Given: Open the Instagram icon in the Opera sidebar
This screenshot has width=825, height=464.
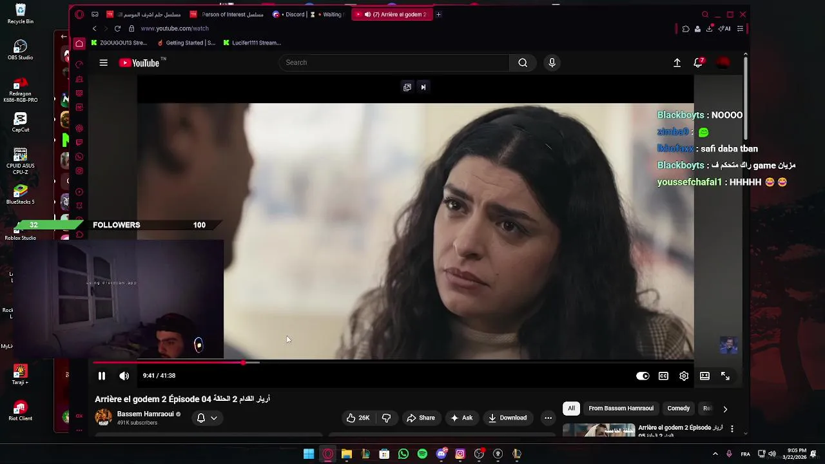Looking at the screenshot, I should tap(79, 171).
